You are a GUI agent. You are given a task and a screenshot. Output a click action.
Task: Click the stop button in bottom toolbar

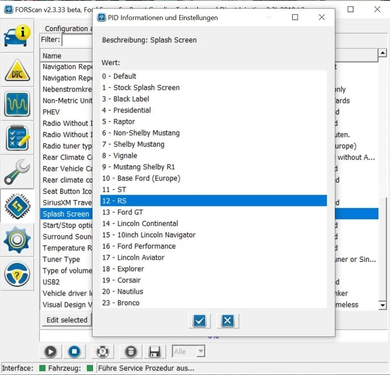pos(74,352)
